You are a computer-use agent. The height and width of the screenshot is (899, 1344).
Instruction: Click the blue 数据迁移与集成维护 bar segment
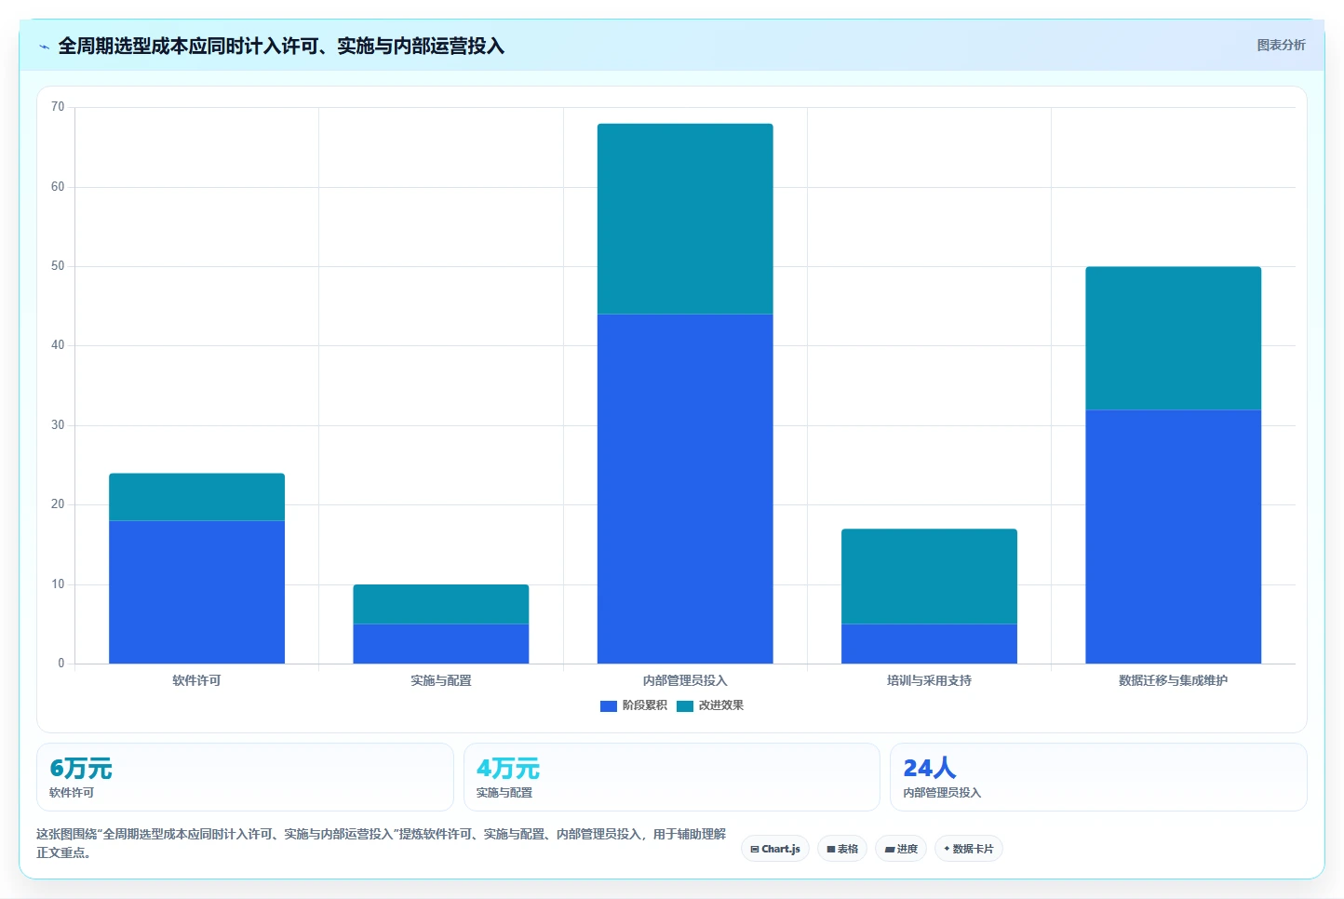tap(1173, 537)
